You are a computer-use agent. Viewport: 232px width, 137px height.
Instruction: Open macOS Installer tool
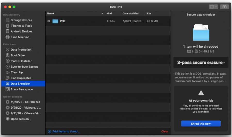point(21,61)
